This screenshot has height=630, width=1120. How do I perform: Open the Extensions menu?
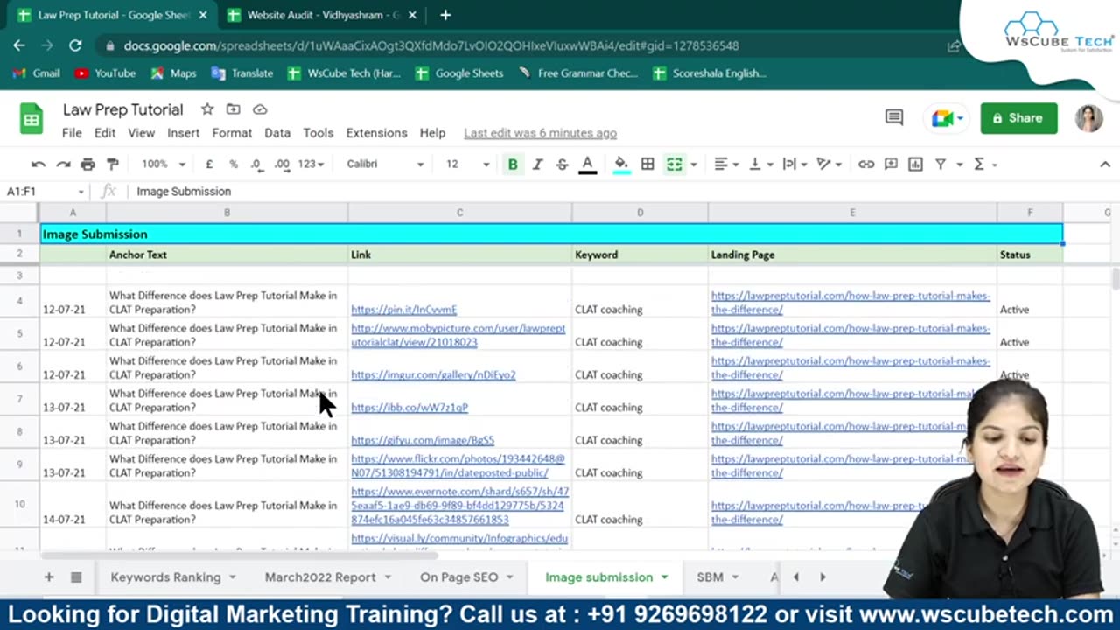[x=376, y=133]
